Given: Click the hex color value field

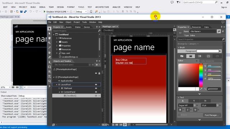Looking at the screenshot, I should point(214,89).
